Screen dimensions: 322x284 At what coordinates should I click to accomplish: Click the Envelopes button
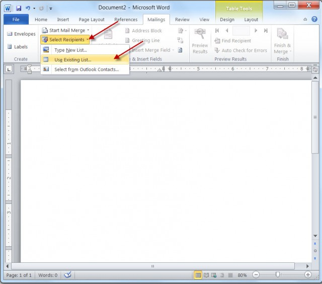[x=21, y=34]
